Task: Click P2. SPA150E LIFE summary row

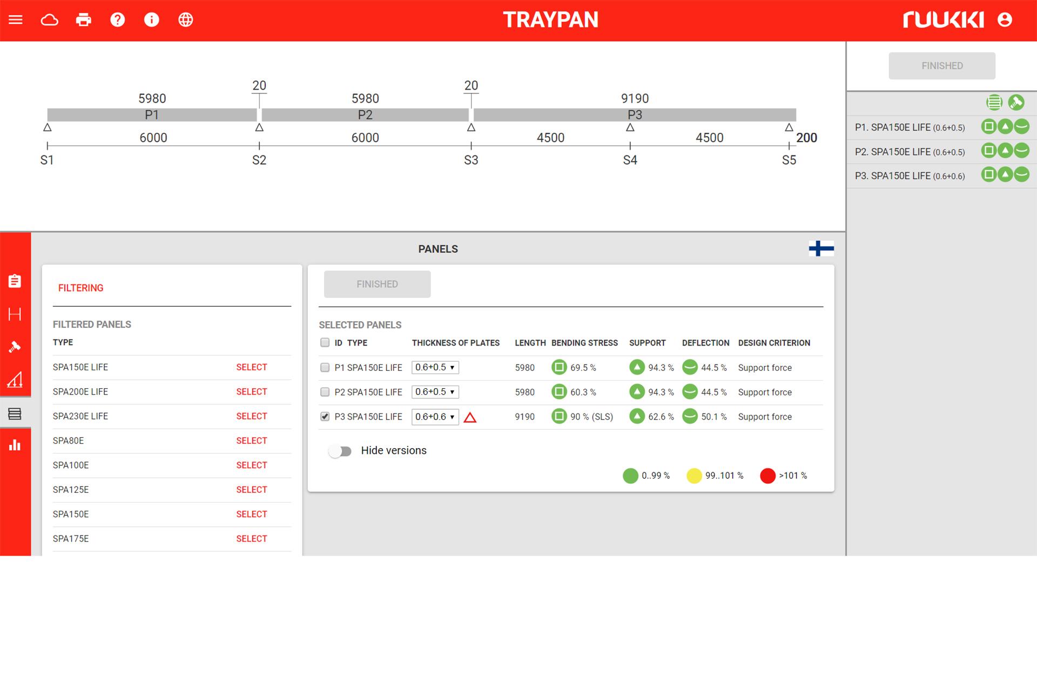Action: [941, 152]
